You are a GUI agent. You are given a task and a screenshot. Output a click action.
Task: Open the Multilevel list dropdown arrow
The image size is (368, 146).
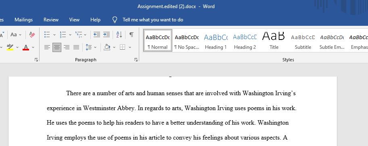point(85,35)
